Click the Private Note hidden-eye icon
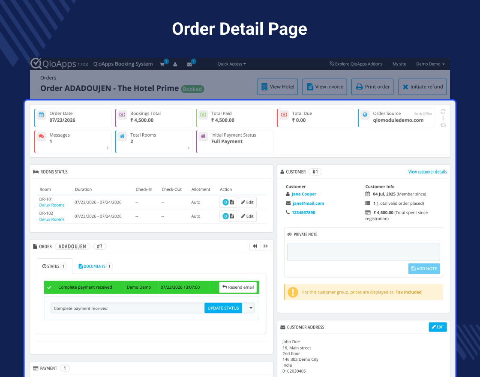480x377 pixels. tap(290, 234)
